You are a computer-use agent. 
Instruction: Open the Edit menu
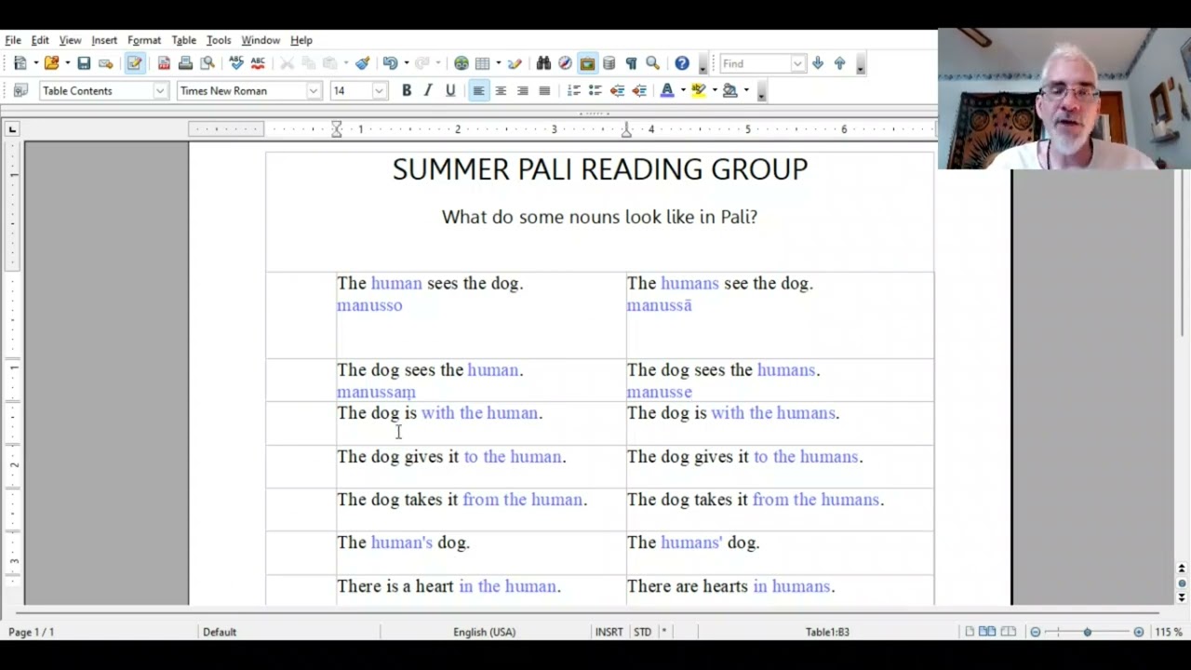coord(40,40)
